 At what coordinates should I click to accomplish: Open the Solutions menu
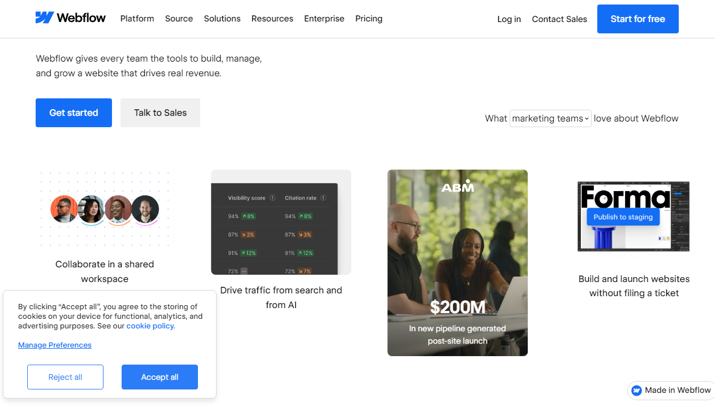pyautogui.click(x=222, y=19)
